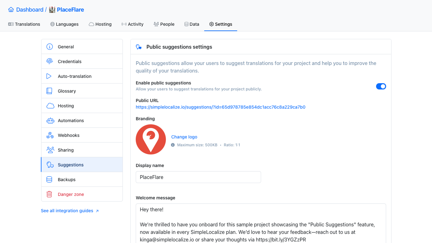Viewport: 432px width, 243px height.
Task: Click the Webhooks icon in sidebar
Action: pyautogui.click(x=50, y=135)
